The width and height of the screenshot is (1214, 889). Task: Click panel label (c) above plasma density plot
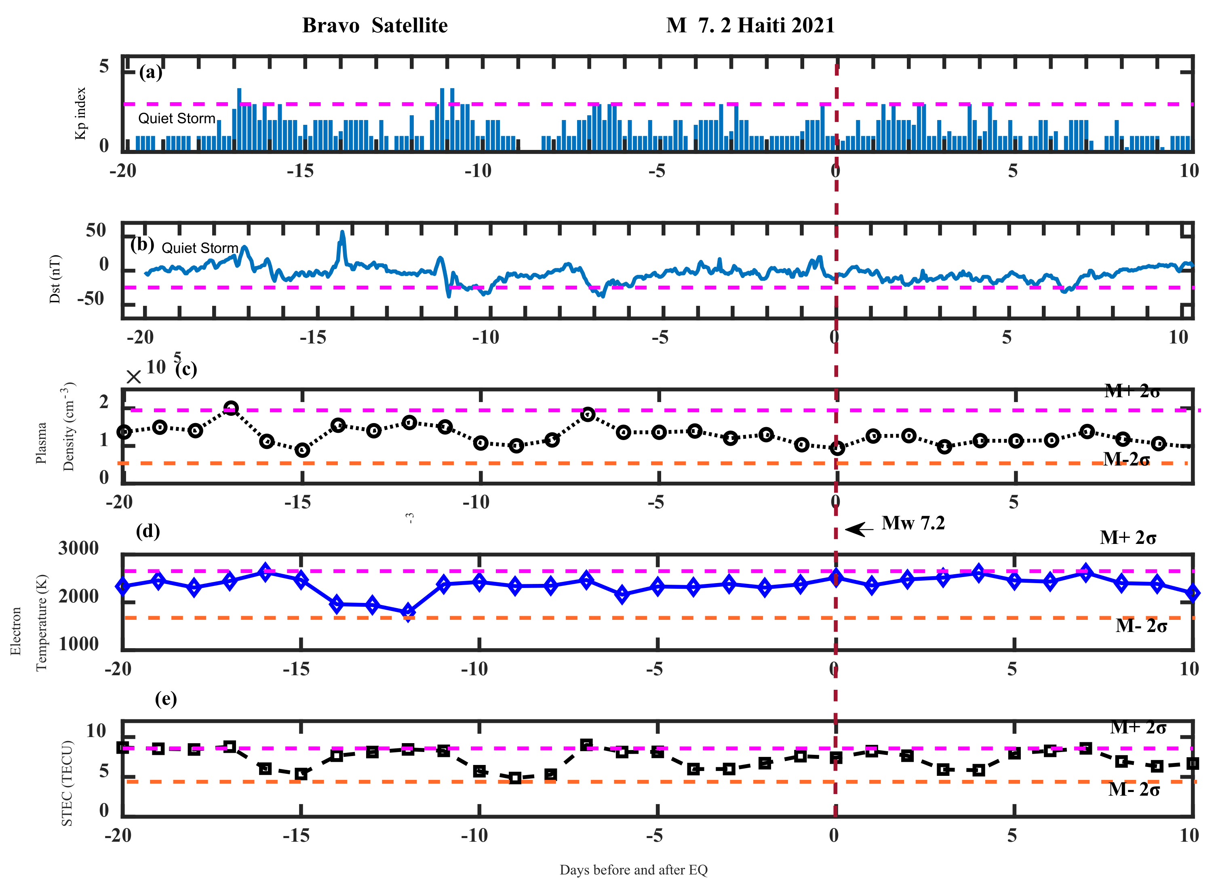186,369
